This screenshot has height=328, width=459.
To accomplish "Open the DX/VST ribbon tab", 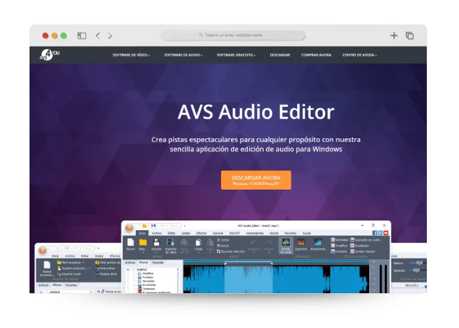I will coord(235,233).
